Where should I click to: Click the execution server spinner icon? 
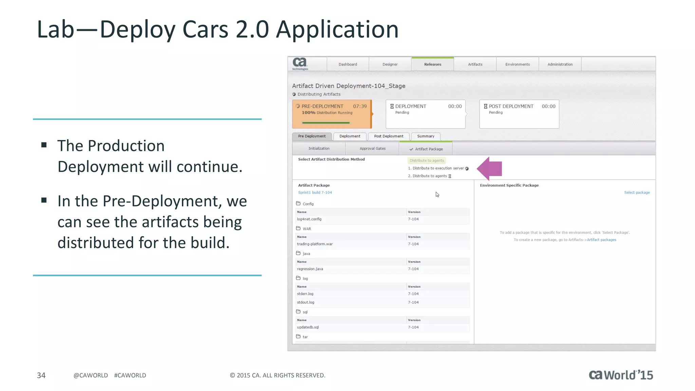pos(467,168)
